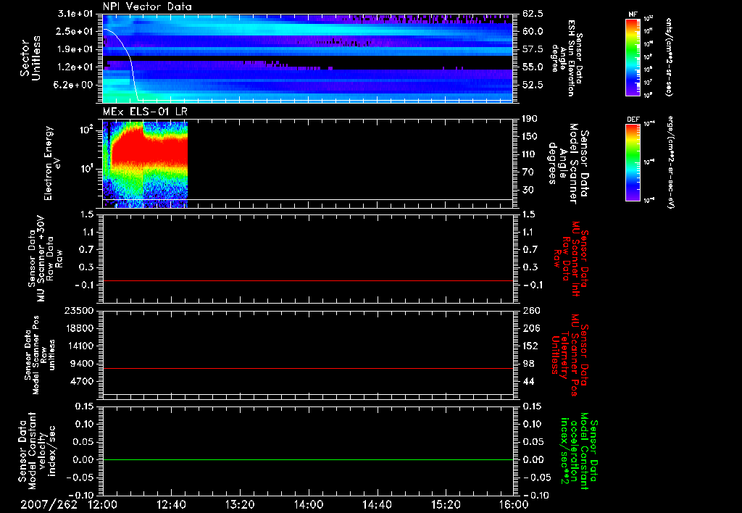
Task: Click the "13:20" time axis label
Action: (x=240, y=504)
